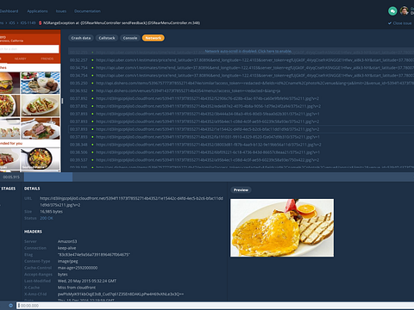Open the Documentation menu item
Image resolution: width=414 pixels, height=310 pixels.
[87, 11]
